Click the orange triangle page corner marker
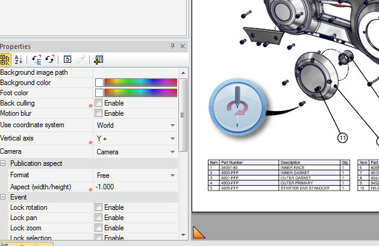Image resolution: width=379 pixels, height=246 pixels. pyautogui.click(x=198, y=232)
